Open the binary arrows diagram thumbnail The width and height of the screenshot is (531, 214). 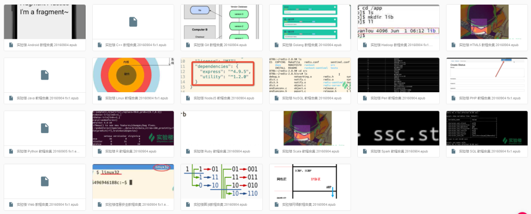click(221, 181)
